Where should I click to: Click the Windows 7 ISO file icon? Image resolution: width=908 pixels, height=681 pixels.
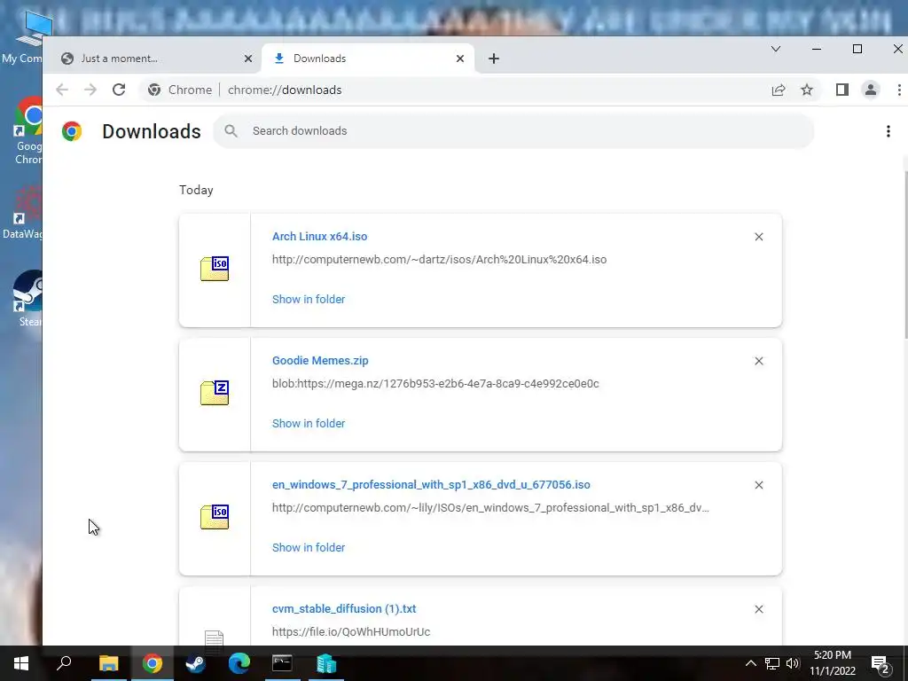215,517
